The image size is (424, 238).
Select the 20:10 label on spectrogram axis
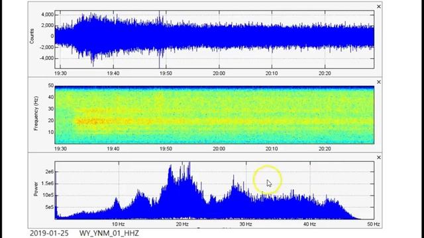[x=272, y=149]
